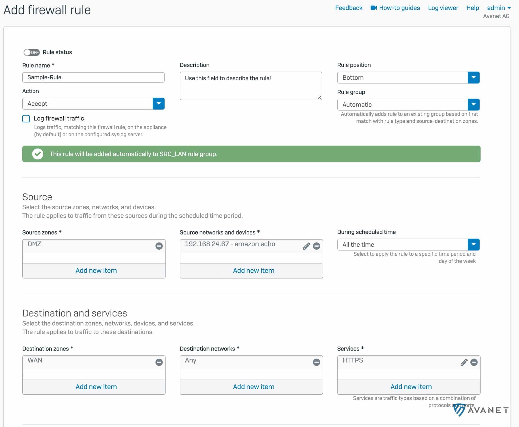Click the How-to guides video icon

tap(374, 8)
